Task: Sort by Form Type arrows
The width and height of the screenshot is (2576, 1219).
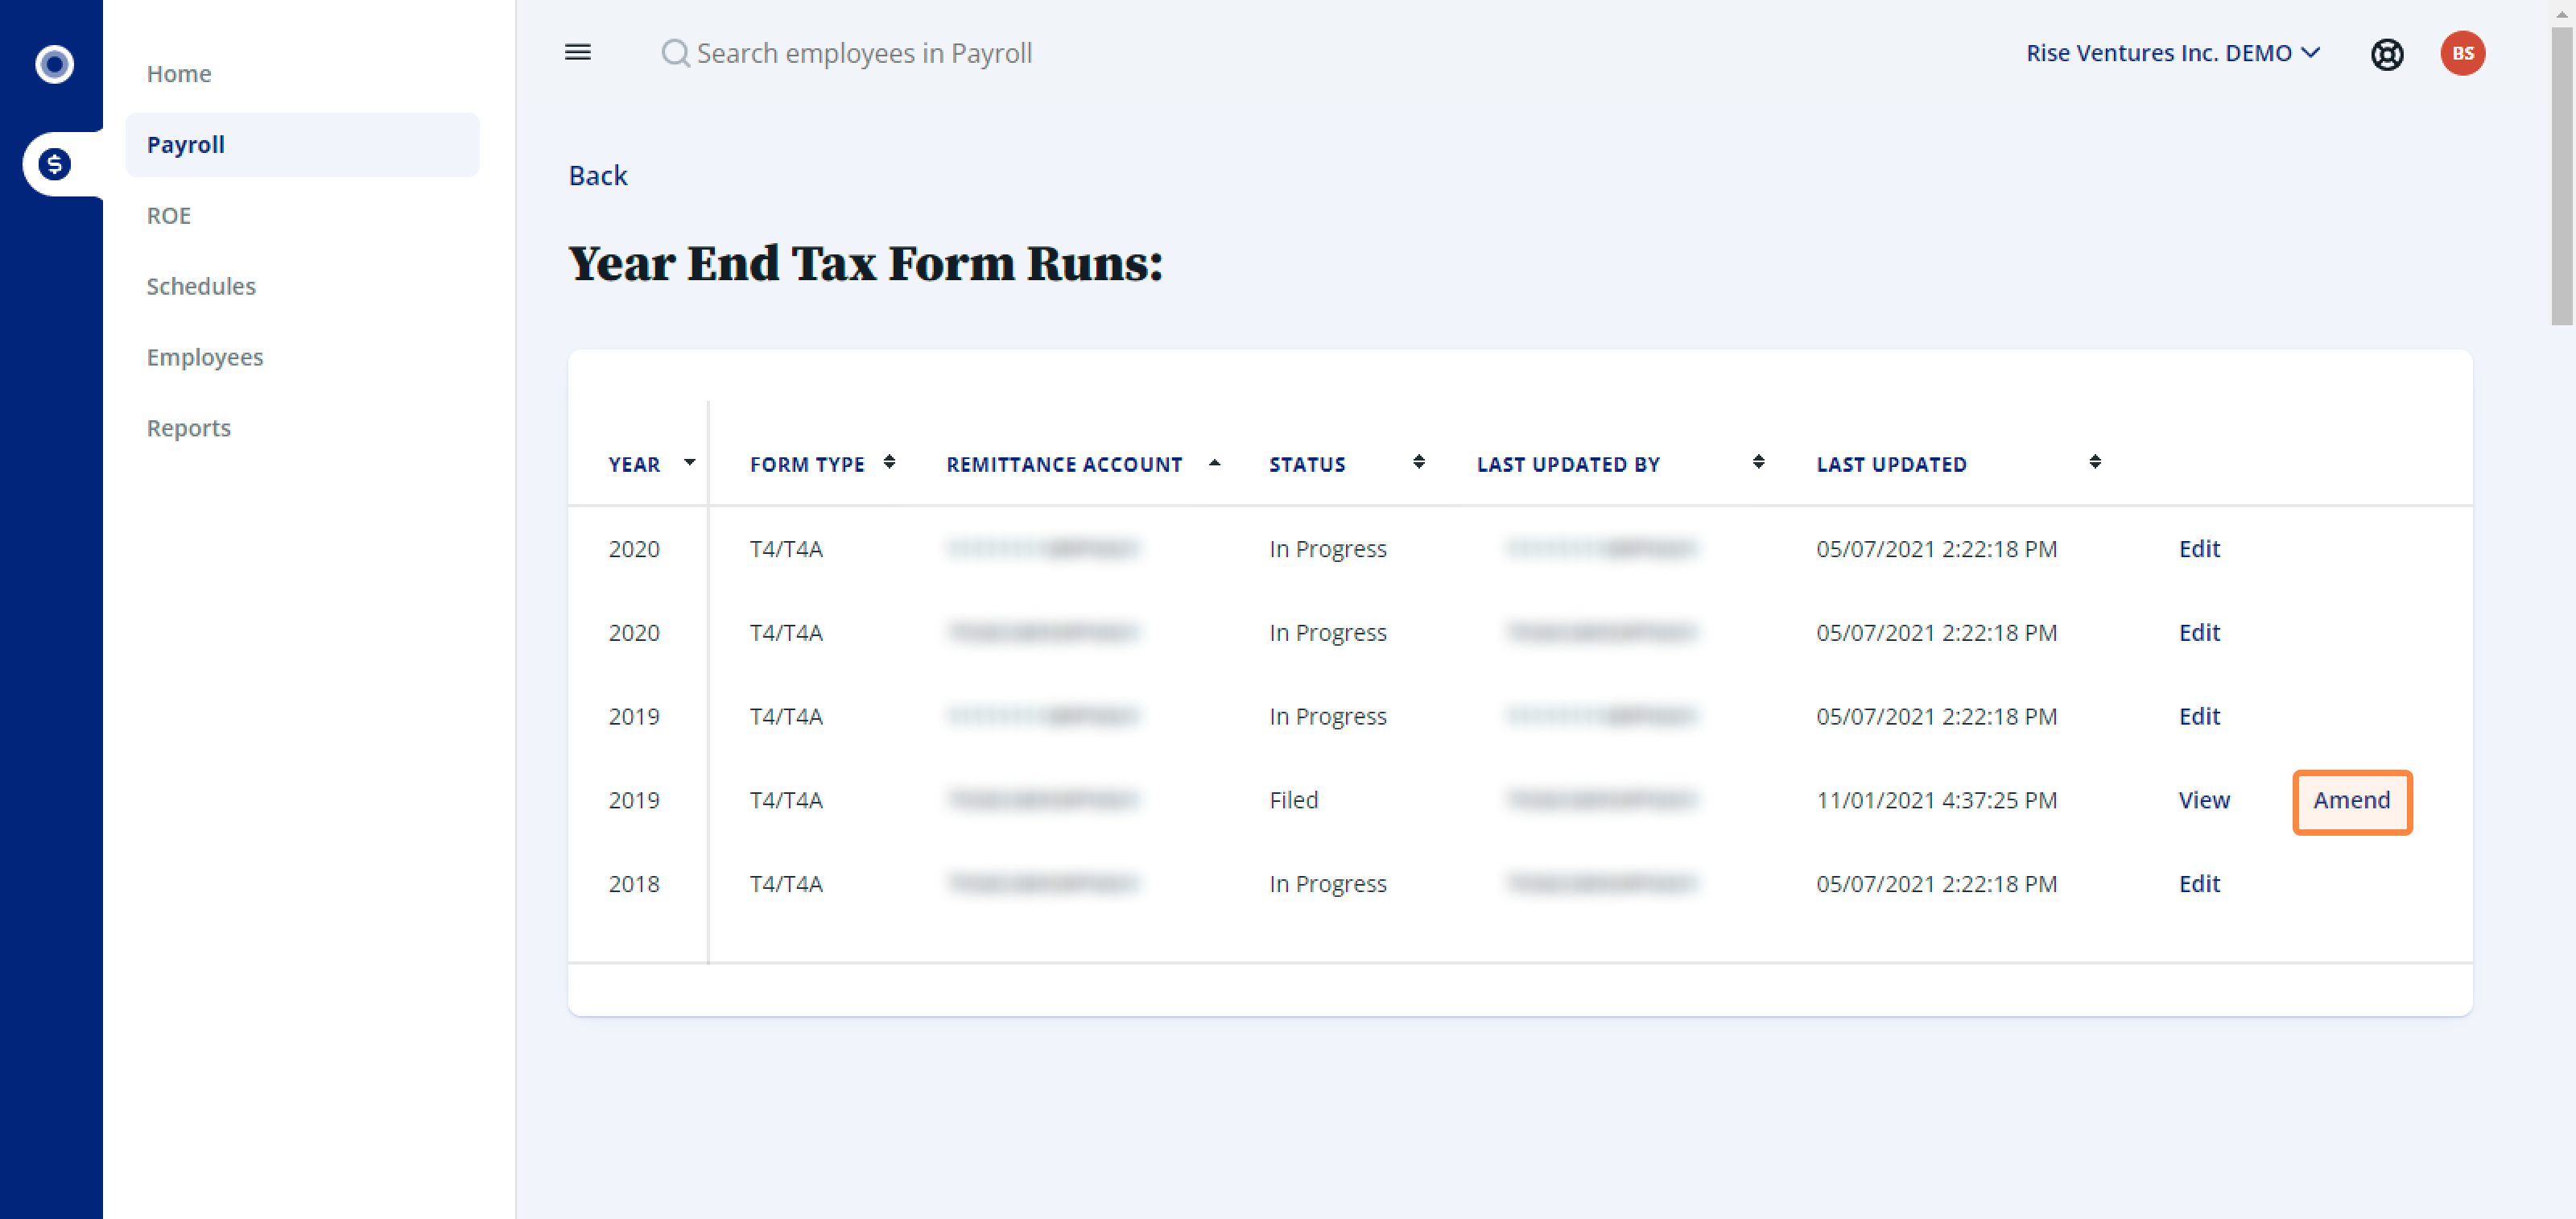Action: (889, 462)
